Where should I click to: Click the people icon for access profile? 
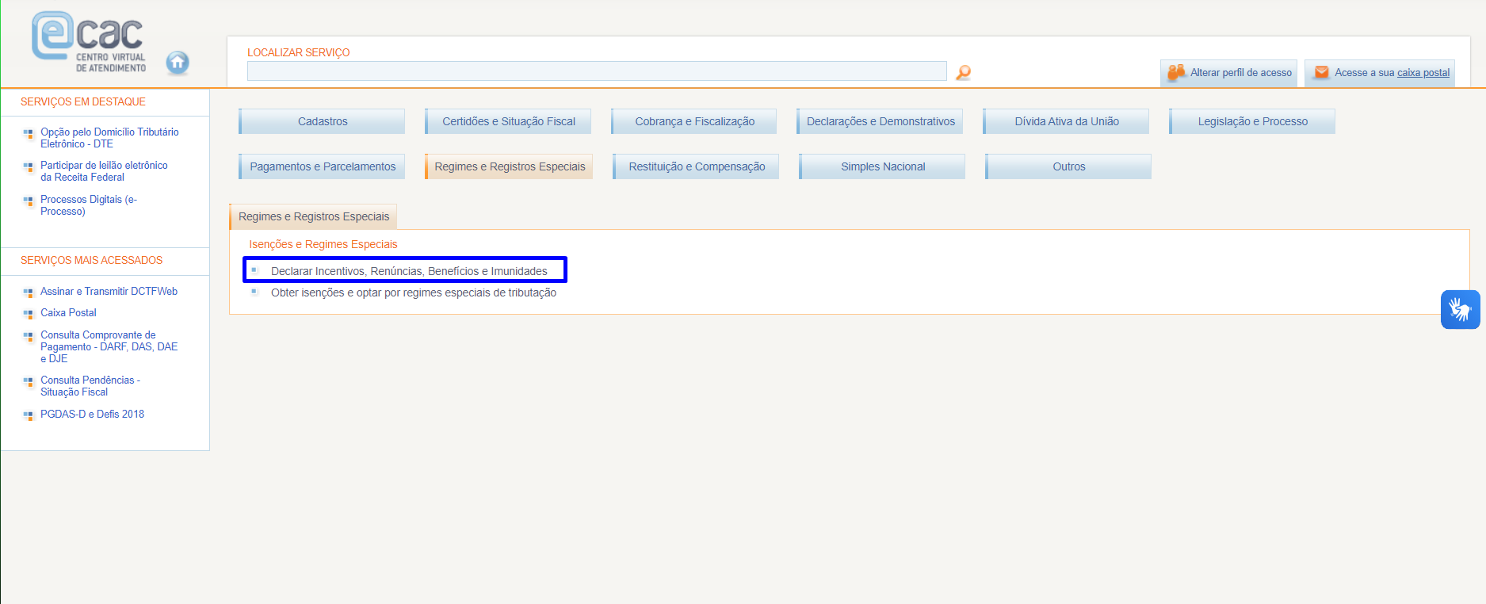[1176, 73]
